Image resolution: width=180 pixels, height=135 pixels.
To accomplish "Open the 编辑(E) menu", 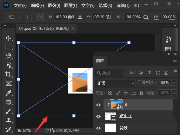I will point(37,6).
